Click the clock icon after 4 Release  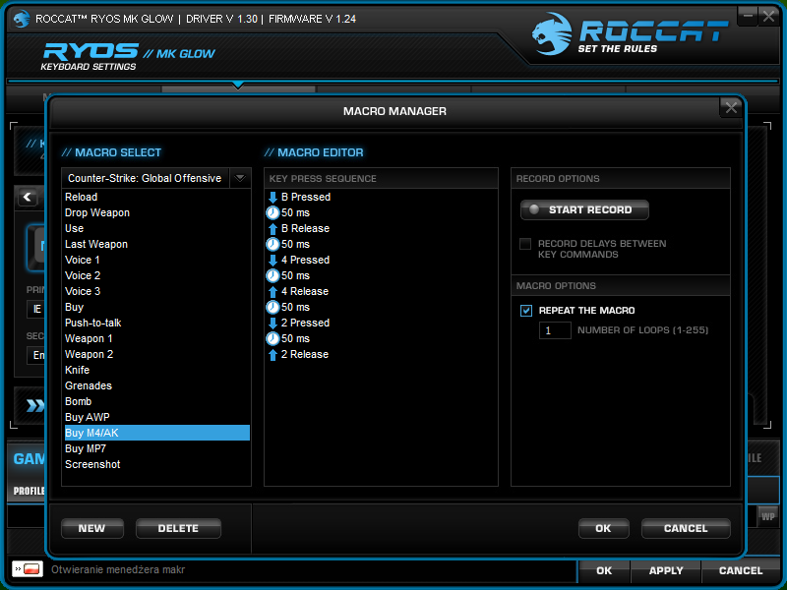[x=272, y=307]
